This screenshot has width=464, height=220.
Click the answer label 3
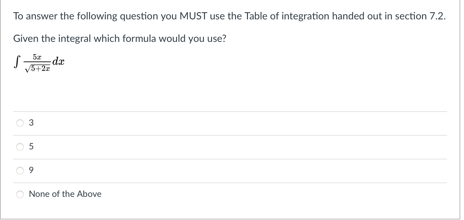click(x=31, y=123)
